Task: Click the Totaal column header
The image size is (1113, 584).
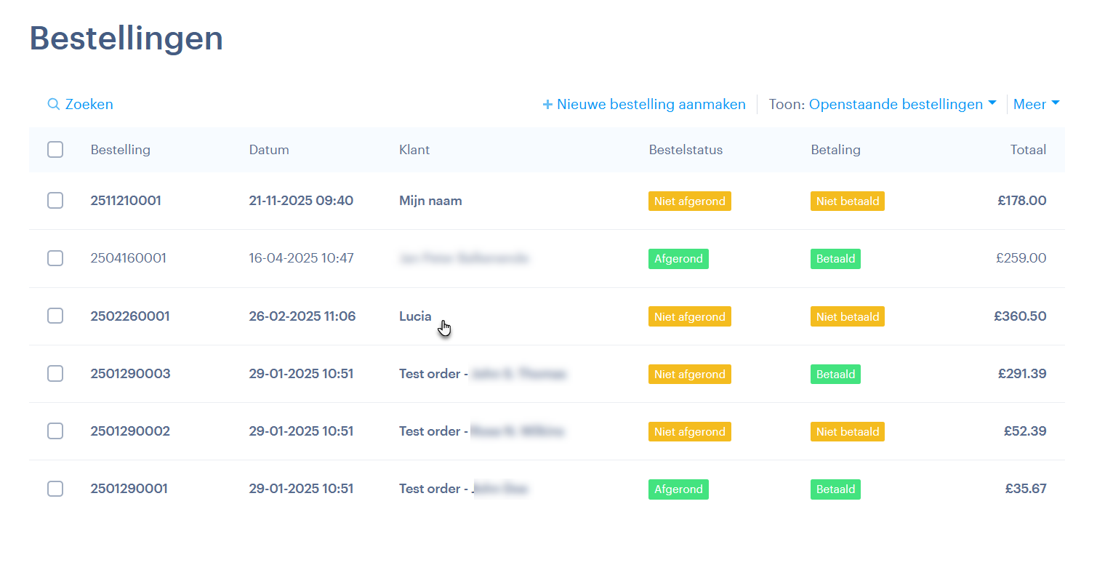Action: (1028, 150)
